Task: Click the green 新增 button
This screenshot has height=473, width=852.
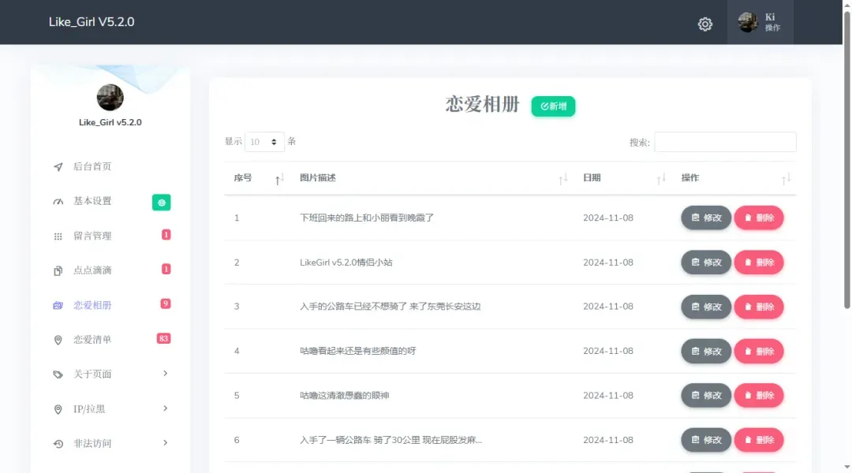Action: pyautogui.click(x=553, y=106)
